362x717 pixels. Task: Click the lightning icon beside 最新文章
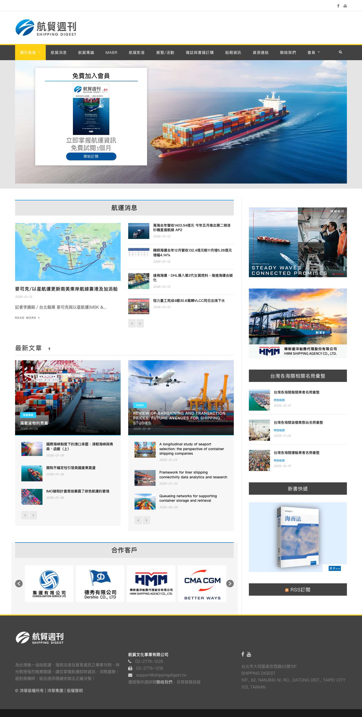tap(49, 349)
